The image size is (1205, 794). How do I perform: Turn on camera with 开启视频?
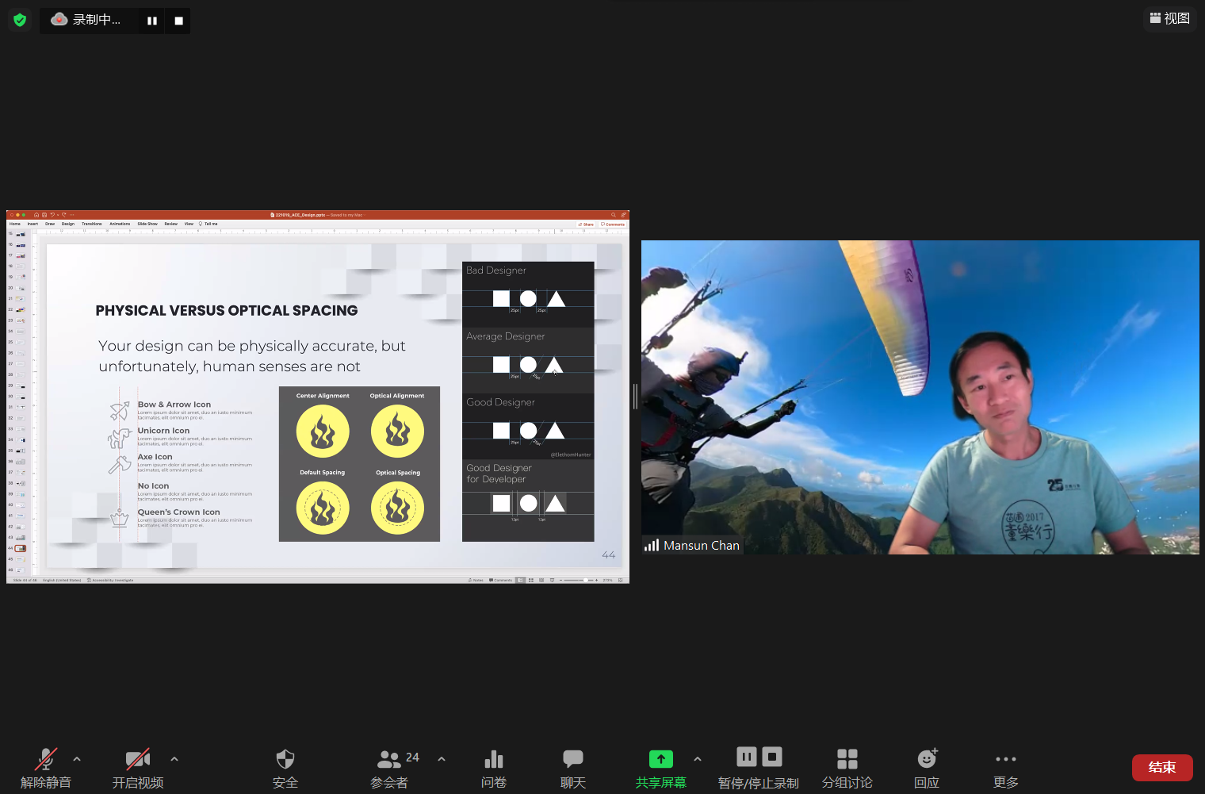point(138,768)
